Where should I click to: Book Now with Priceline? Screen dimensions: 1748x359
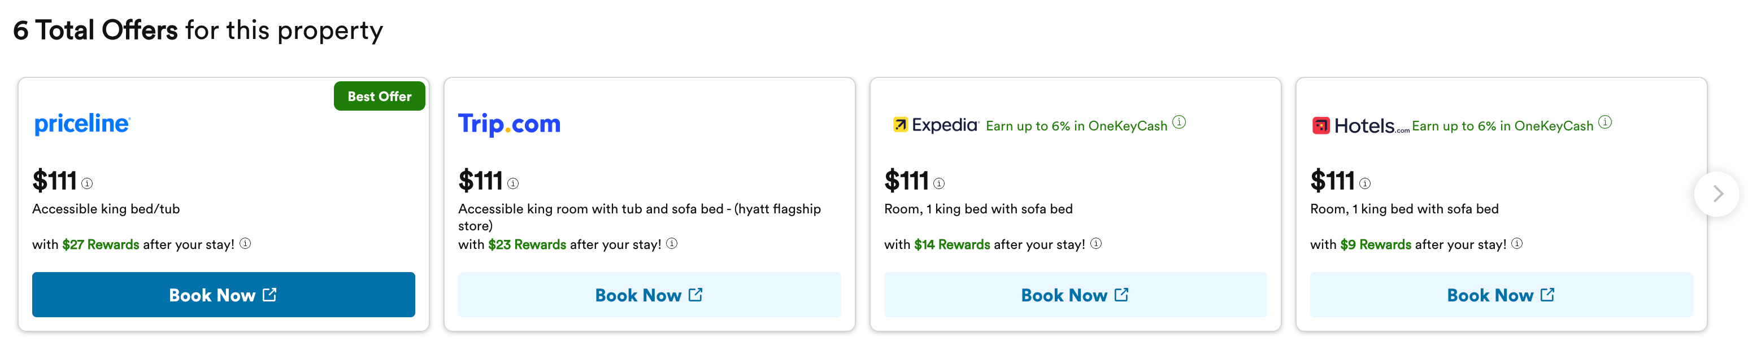pos(223,295)
